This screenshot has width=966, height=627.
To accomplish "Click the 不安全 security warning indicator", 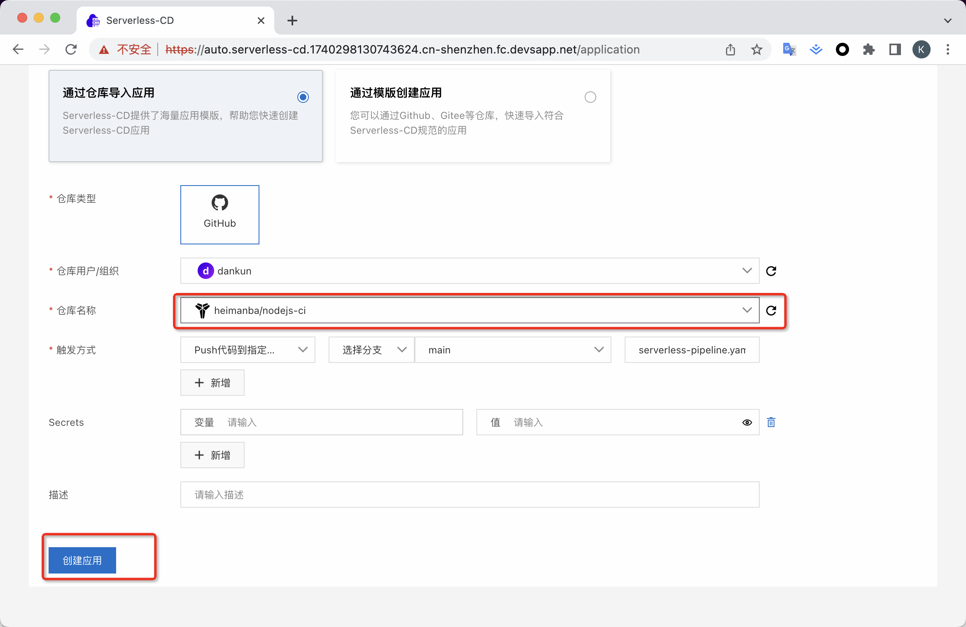I will click(126, 50).
